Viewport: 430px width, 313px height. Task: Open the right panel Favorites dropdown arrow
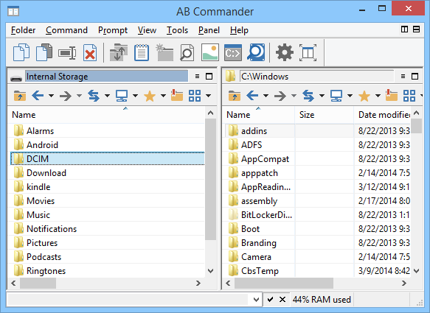[x=378, y=96]
